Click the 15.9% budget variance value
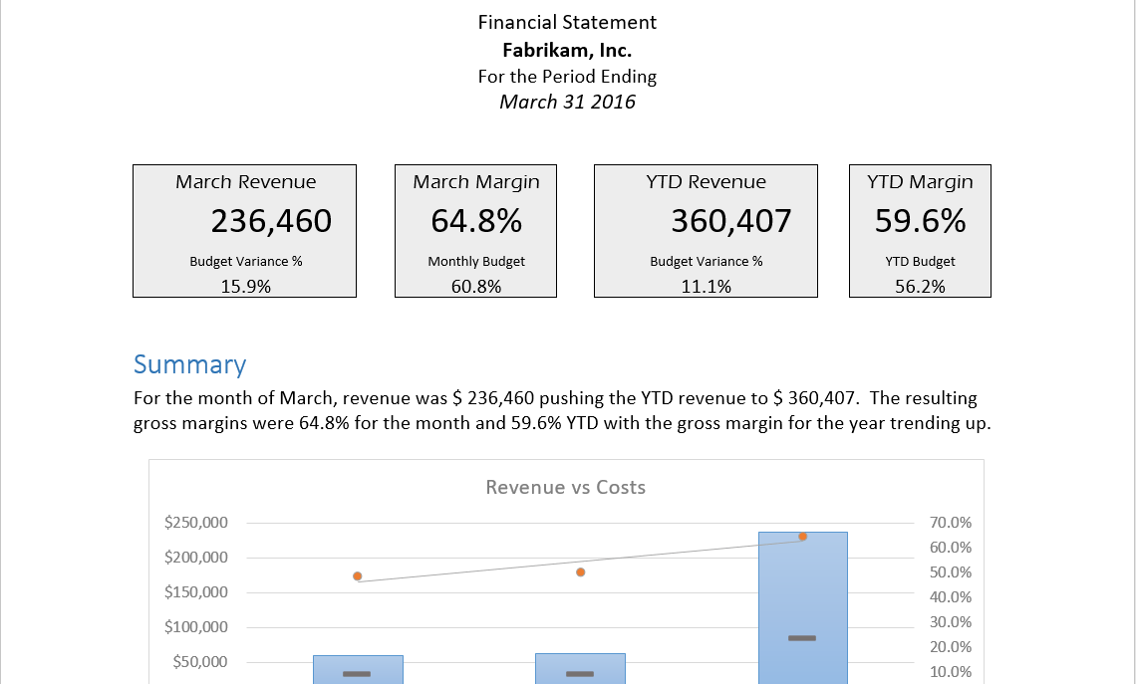The height and width of the screenshot is (684, 1136). 245,287
